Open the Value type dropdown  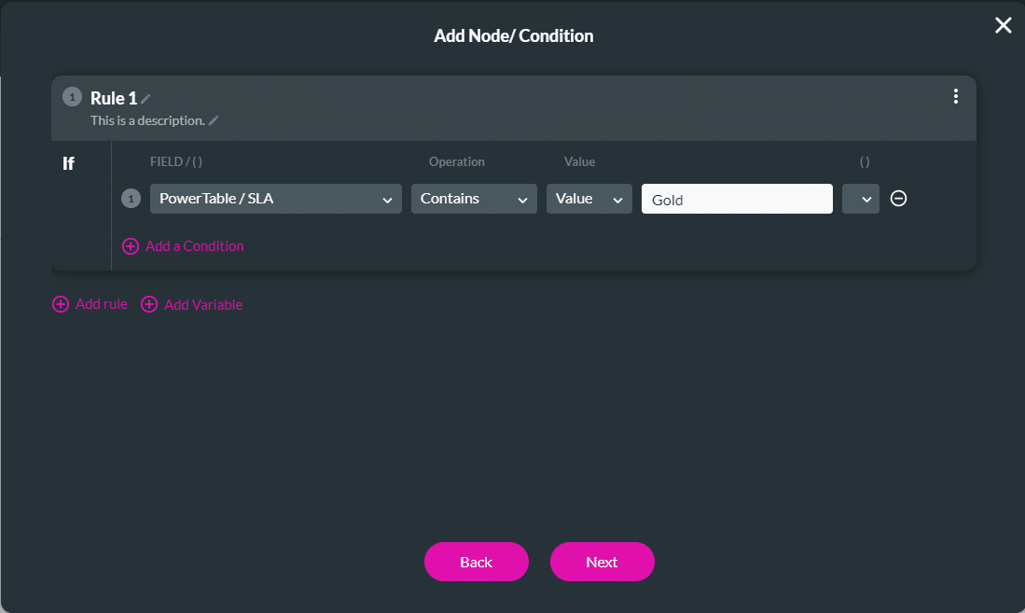coord(589,199)
